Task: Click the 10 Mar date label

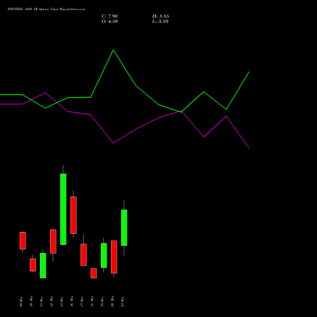Action: (31, 301)
